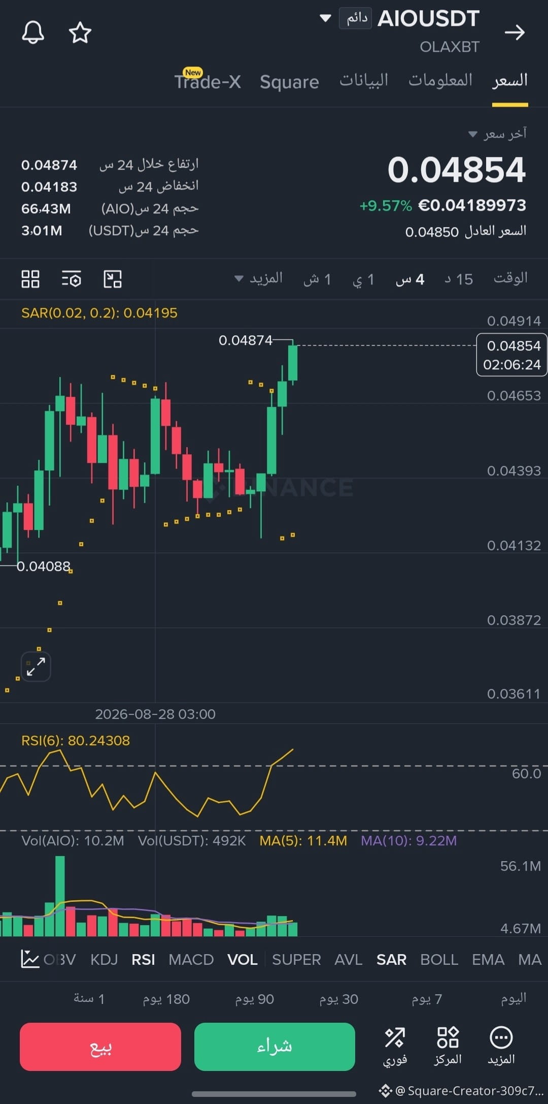This screenshot has height=1104, width=548.
Task: Tap the €0.04189973 converted price
Action: pyautogui.click(x=472, y=205)
